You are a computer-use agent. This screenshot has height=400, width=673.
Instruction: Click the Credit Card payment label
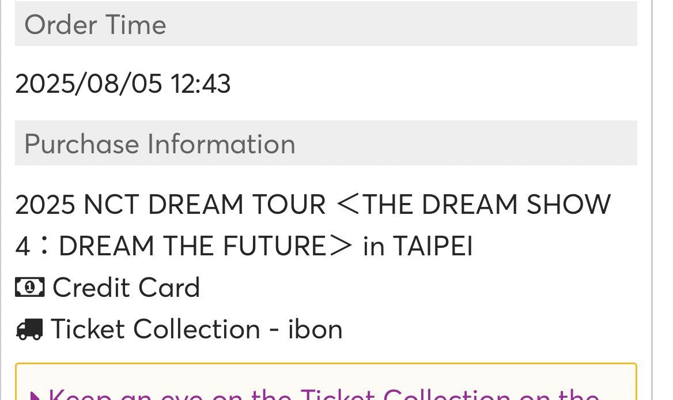(127, 288)
